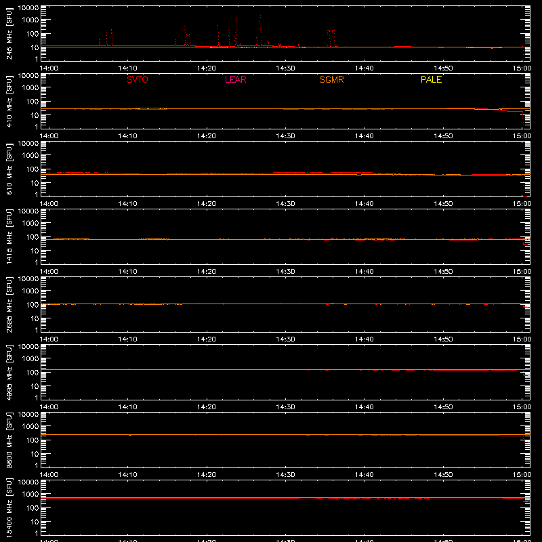Click the 10000 tick value on 245 MHz axis
Screen dimensions: 542x542
pyautogui.click(x=28, y=7)
